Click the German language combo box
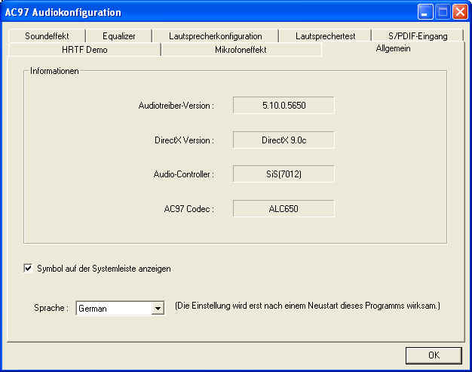Image resolution: width=472 pixels, height=372 pixels. pos(120,308)
